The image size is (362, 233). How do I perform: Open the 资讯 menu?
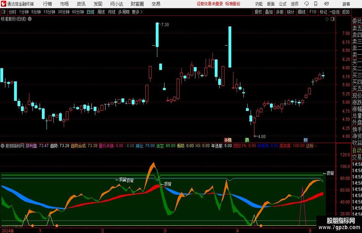[x=81, y=4]
